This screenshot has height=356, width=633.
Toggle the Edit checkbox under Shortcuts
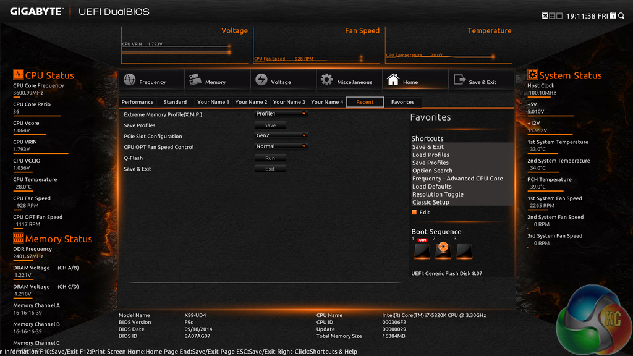click(x=414, y=213)
